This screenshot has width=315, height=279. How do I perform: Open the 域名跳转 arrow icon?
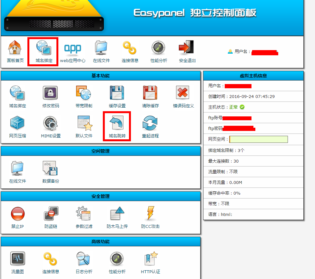click(116, 123)
